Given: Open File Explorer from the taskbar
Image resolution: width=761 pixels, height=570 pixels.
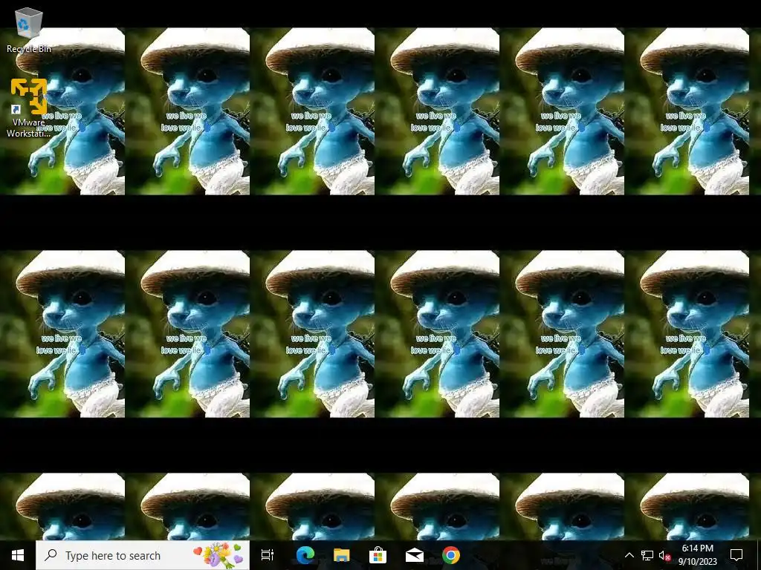Looking at the screenshot, I should pyautogui.click(x=342, y=555).
